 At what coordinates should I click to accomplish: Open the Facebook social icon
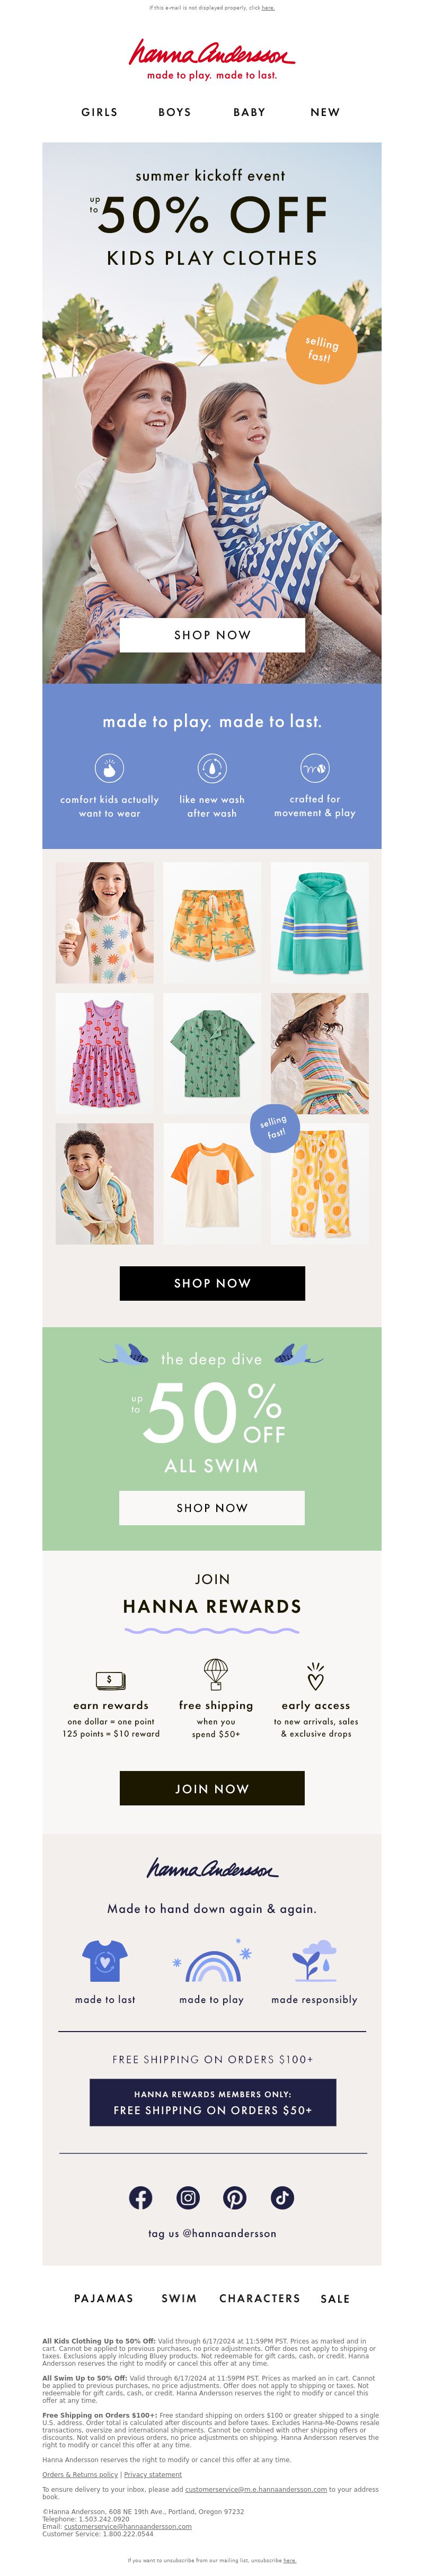(x=141, y=2197)
